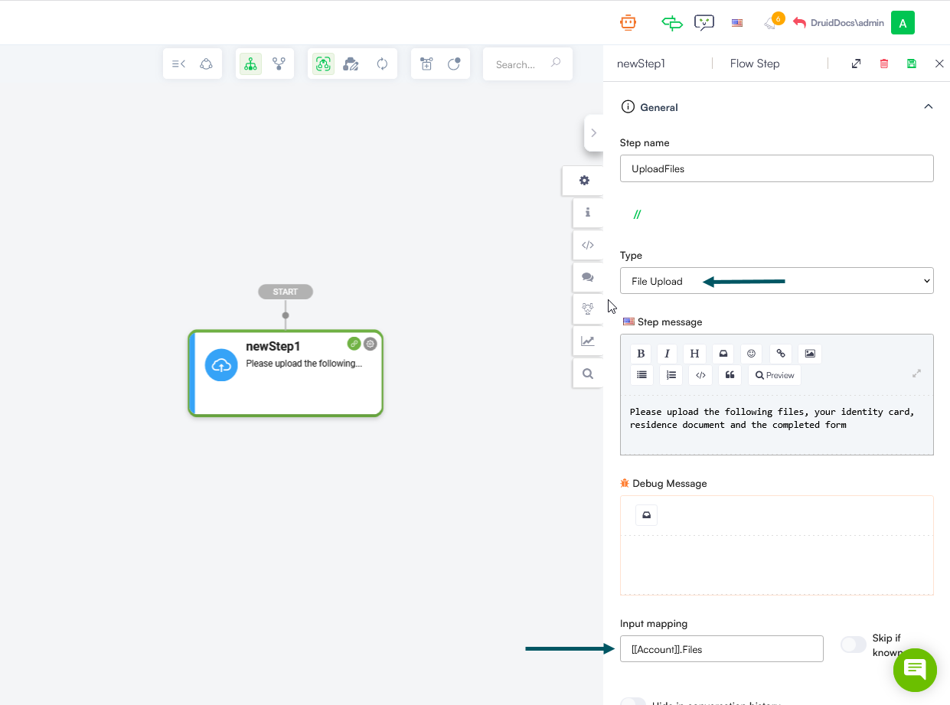Toggle Hide in conversation history switch
The image size is (950, 705).
pyautogui.click(x=633, y=702)
